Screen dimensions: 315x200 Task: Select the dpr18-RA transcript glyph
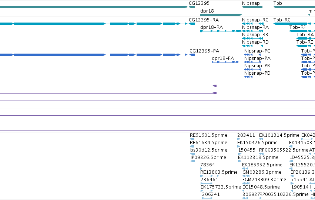[x=221, y=31]
